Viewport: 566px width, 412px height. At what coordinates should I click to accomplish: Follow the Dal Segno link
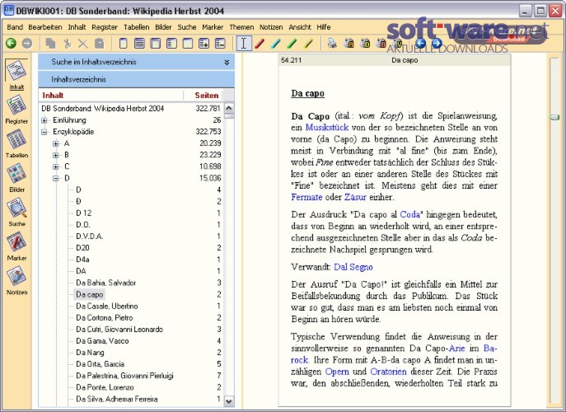coord(353,267)
